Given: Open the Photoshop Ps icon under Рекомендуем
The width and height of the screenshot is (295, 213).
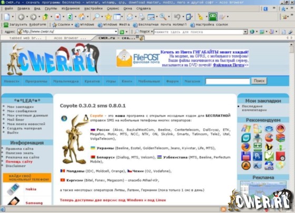Looking at the screenshot, I should click(258, 156).
